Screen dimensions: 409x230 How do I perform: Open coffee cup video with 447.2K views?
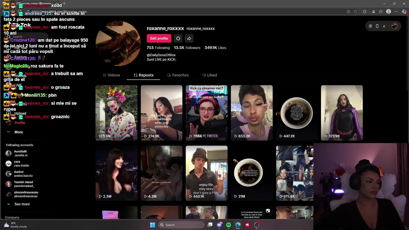pyautogui.click(x=297, y=113)
